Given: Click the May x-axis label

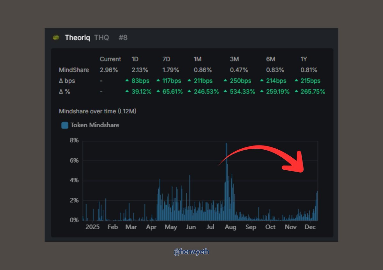Looking at the screenshot, I should [171, 227].
